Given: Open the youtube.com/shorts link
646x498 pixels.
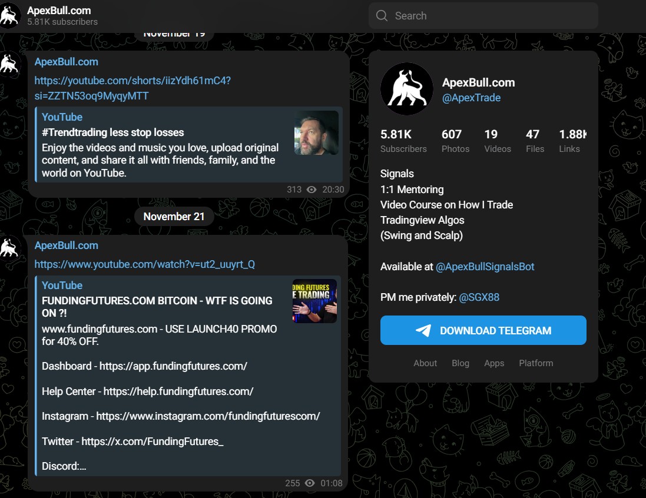Looking at the screenshot, I should coord(132,88).
